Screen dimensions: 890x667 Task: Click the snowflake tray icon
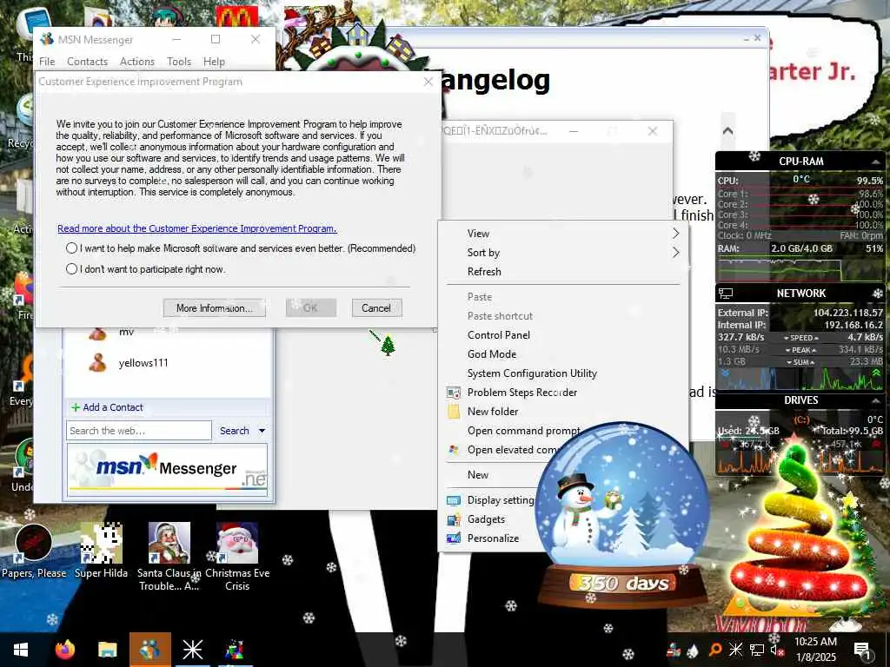[735, 650]
